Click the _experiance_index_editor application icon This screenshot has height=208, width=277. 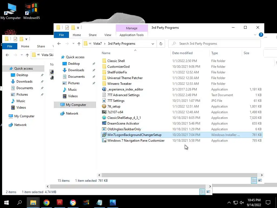pyautogui.click(x=104, y=89)
